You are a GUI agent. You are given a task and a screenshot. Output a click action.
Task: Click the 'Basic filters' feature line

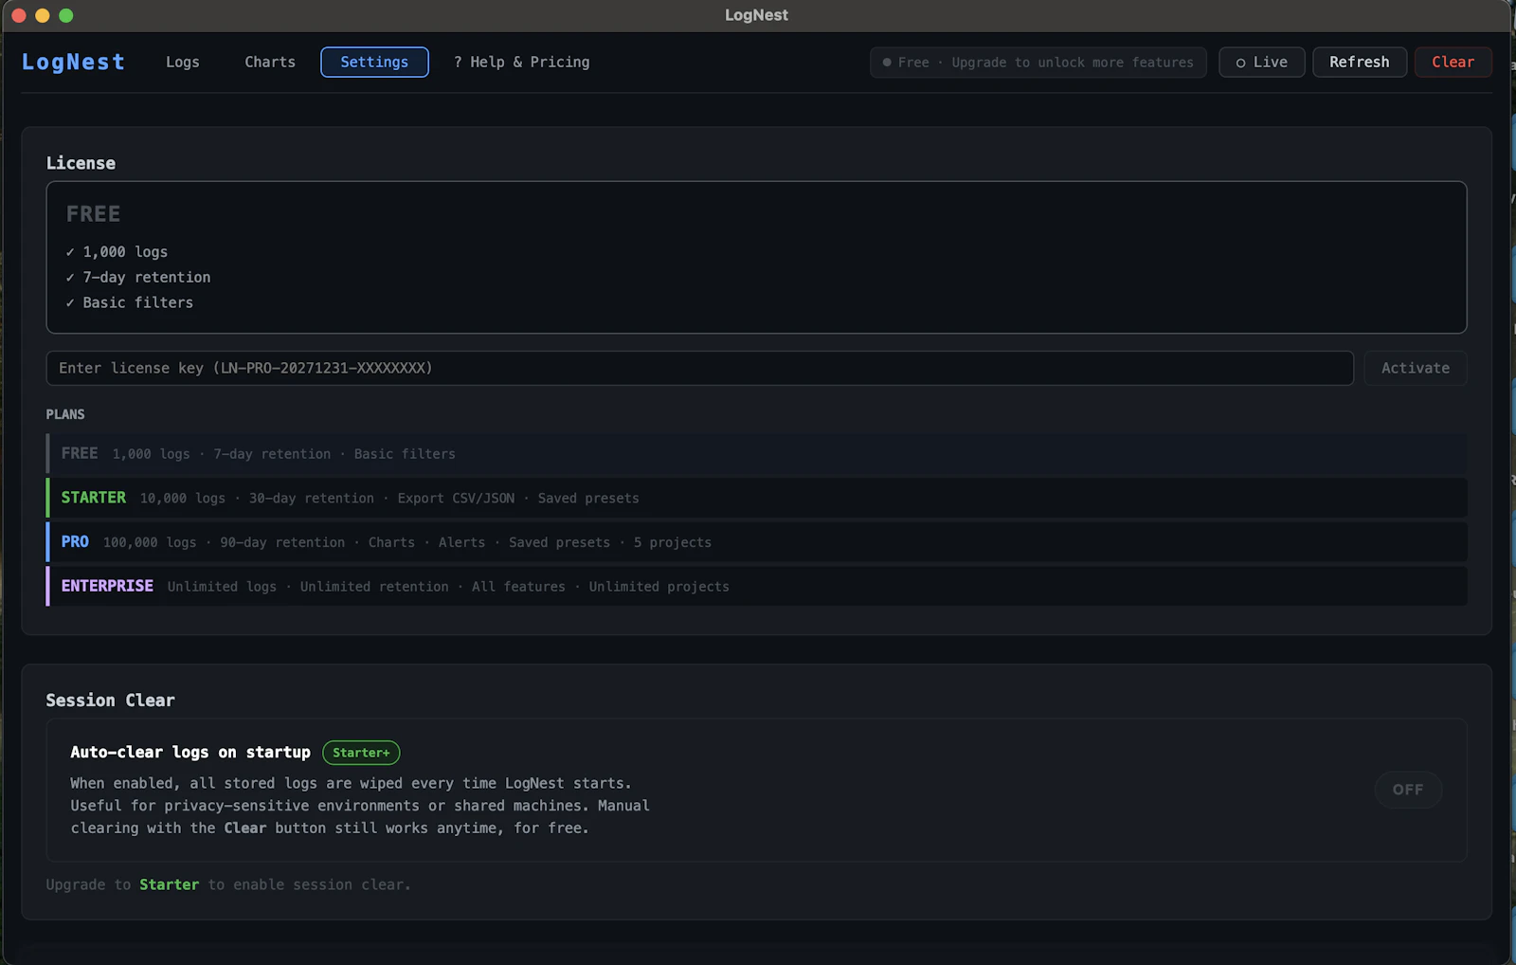[130, 302]
